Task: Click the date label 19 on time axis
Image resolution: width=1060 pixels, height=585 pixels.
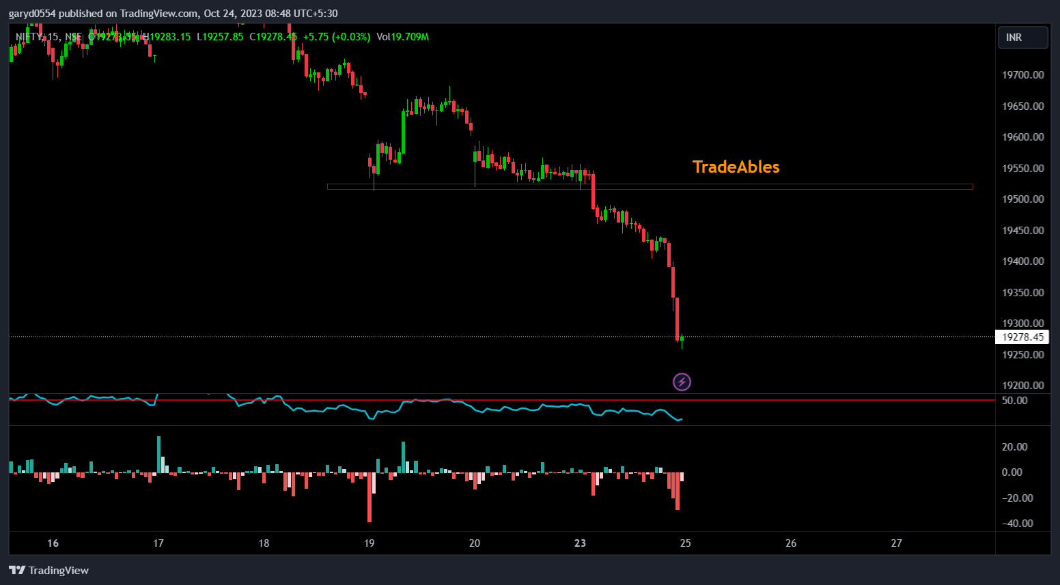Action: (x=369, y=543)
